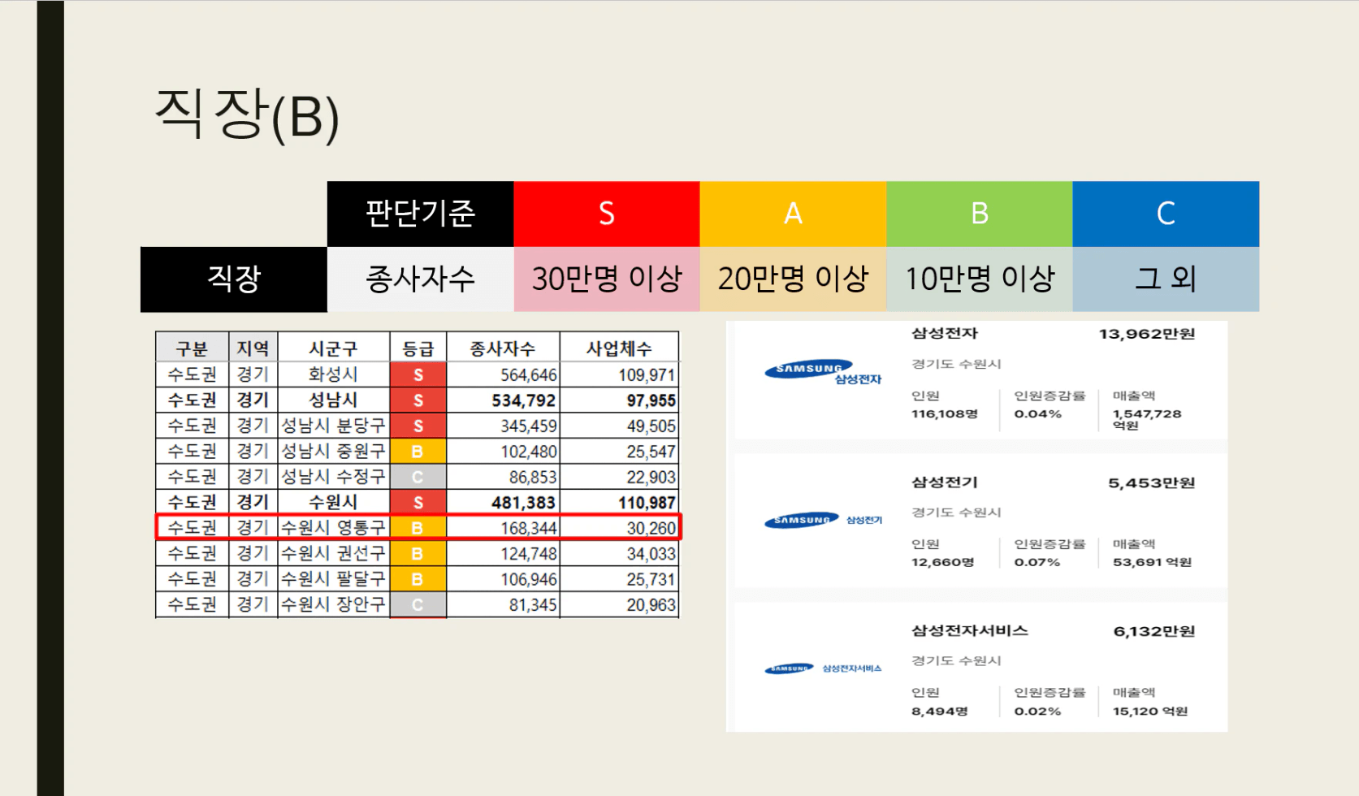This screenshot has width=1359, height=796.
Task: Click the red S grade header
Action: 607,214
